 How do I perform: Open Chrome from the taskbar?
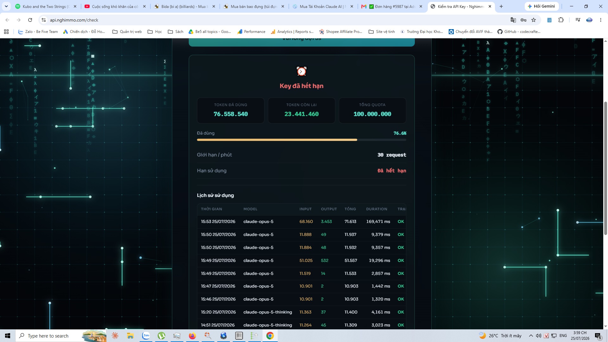pos(270,336)
